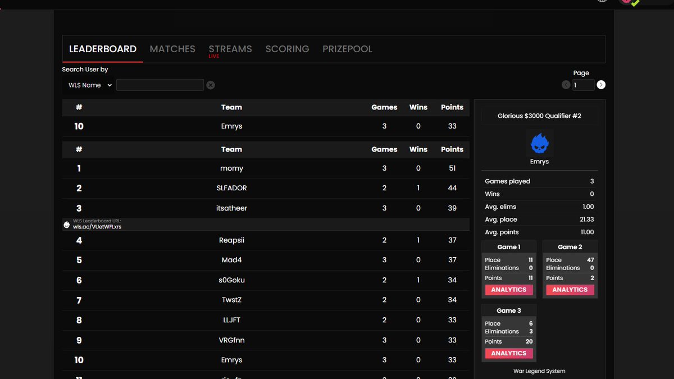
Task: Click the Game 3 card heading
Action: (509, 310)
